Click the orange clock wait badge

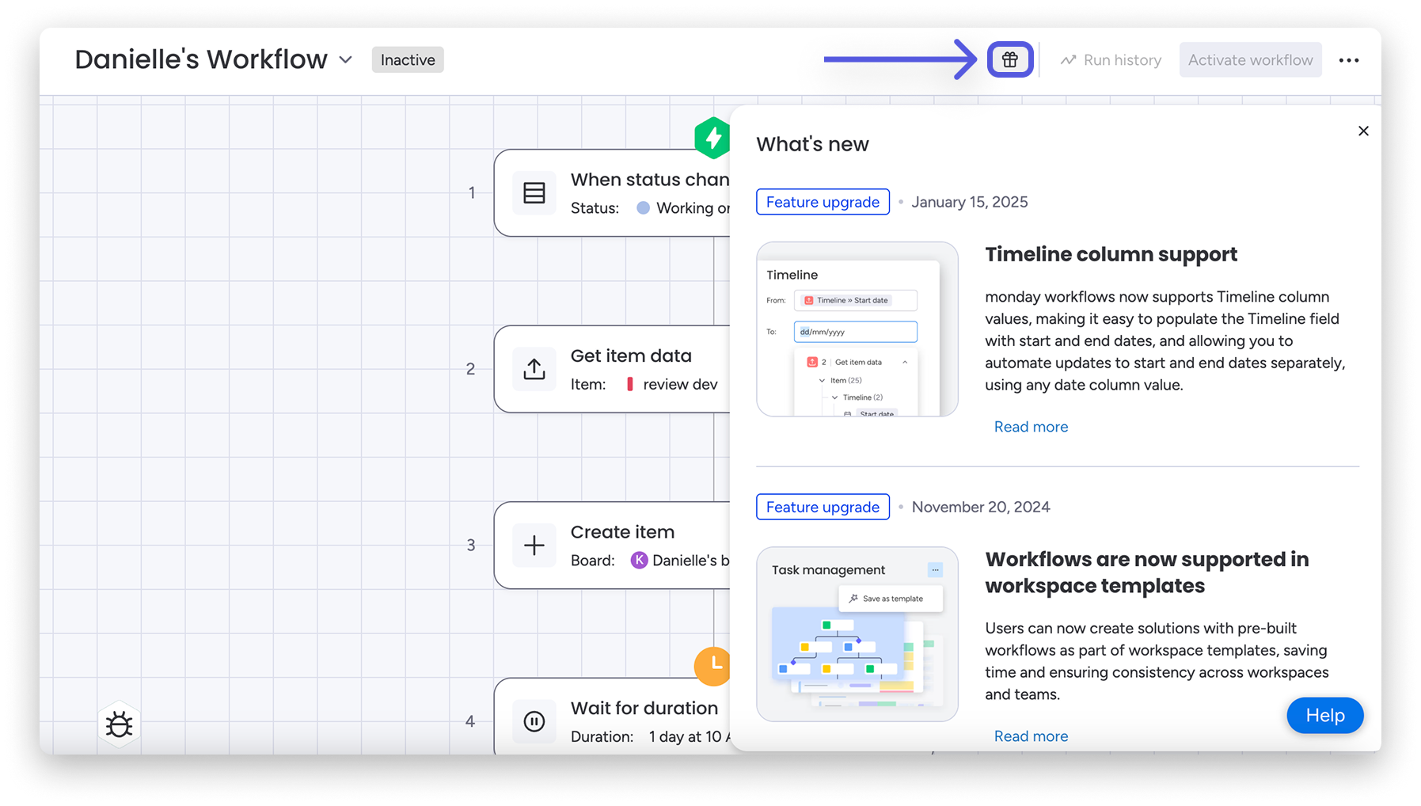712,666
